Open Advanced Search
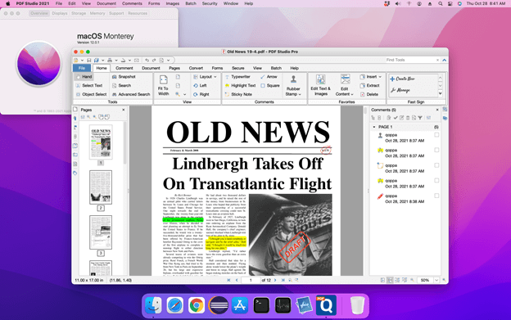Image resolution: width=511 pixels, height=320 pixels. 131,94
